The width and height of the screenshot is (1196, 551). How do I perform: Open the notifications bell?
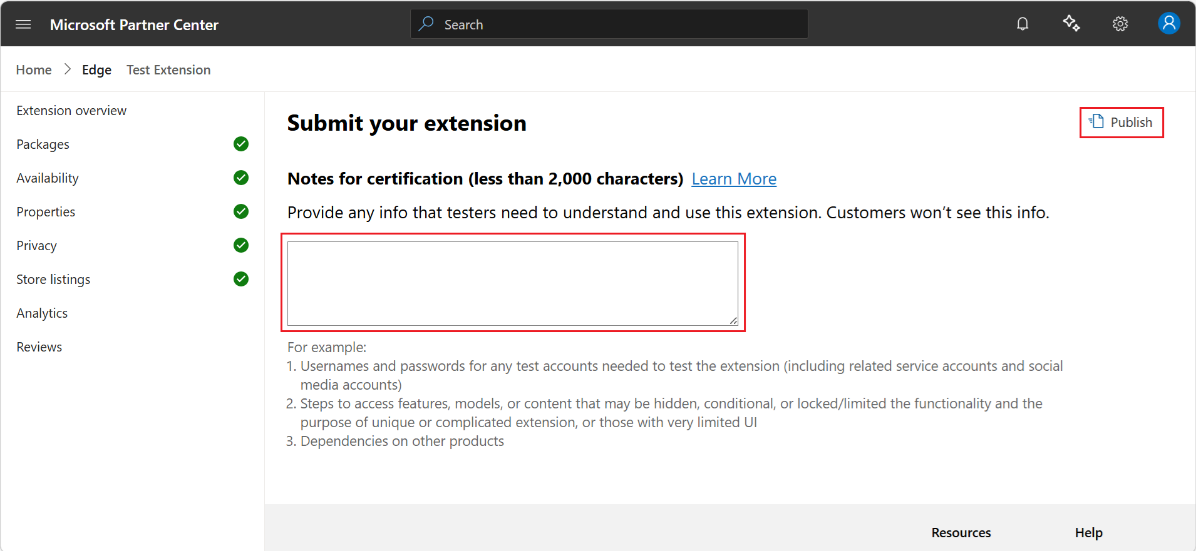1023,24
